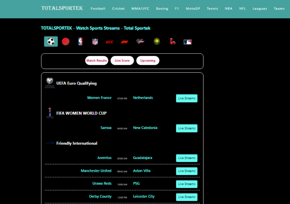
Task: Click the FIFA Women World Cup trophy logo
Action: coord(50,113)
